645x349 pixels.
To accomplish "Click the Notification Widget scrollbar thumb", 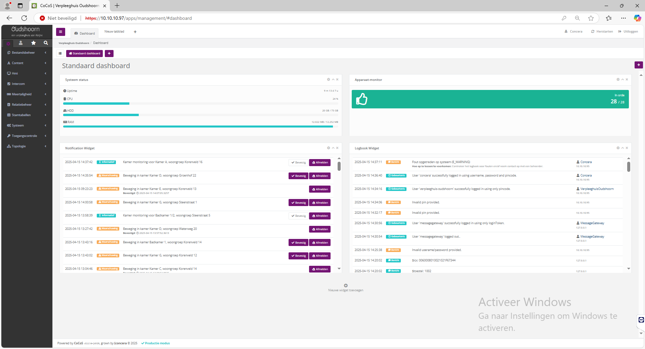I will click(339, 166).
